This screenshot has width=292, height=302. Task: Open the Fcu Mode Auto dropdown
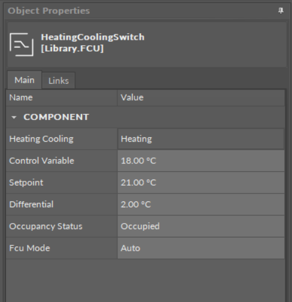tap(201, 248)
